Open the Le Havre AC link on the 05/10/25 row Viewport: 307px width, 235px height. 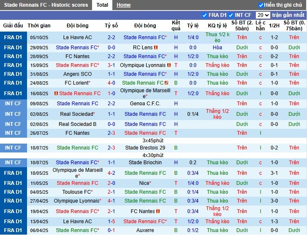pos(77,37)
